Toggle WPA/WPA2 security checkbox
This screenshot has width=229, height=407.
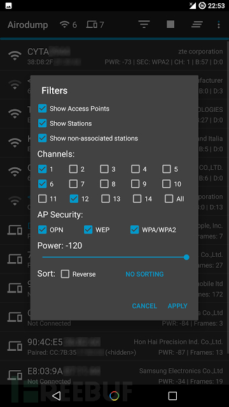coord(134,230)
